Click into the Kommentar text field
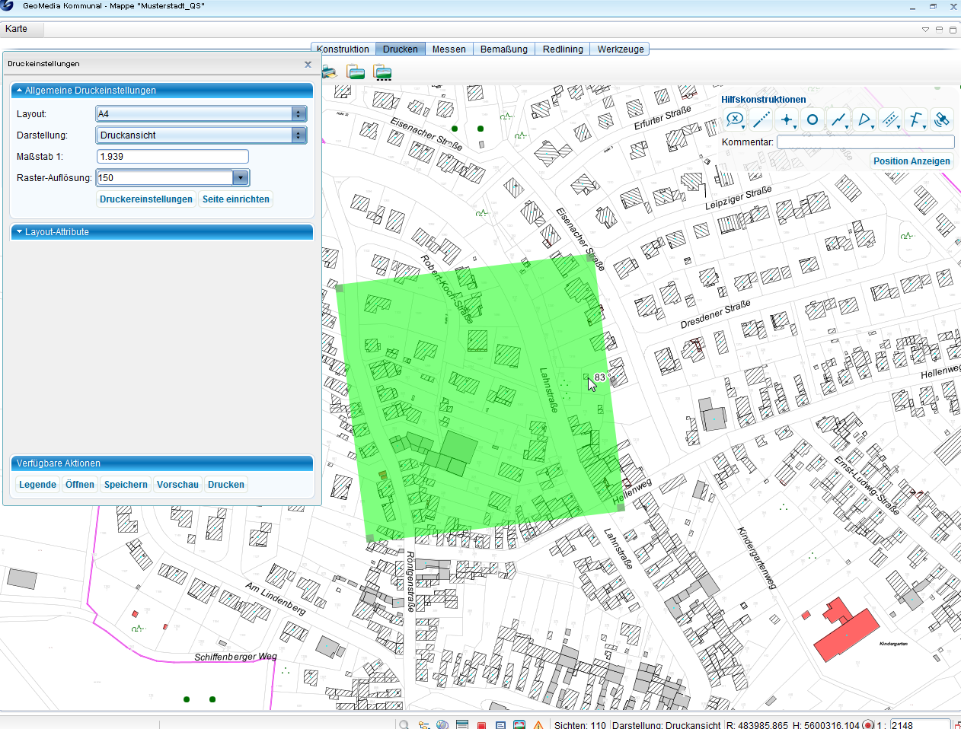Image resolution: width=961 pixels, height=729 pixels. point(865,142)
